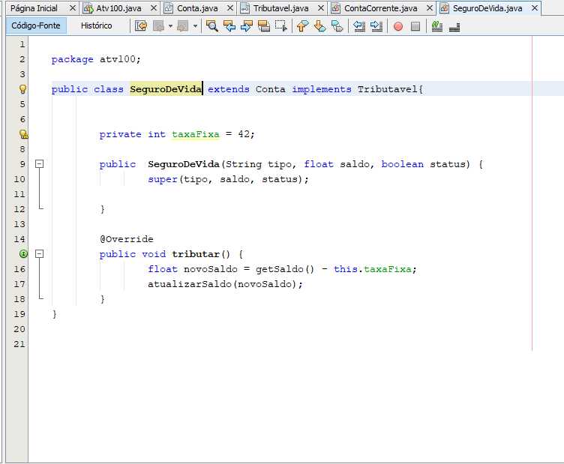Switch to the Atv100.java tab
564x464 pixels.
click(x=118, y=8)
